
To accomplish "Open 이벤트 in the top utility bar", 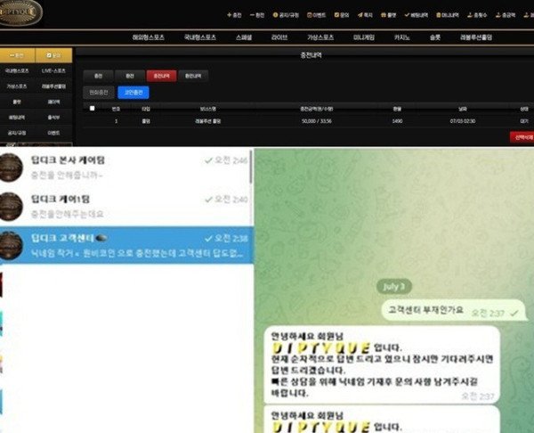I will click(x=316, y=15).
